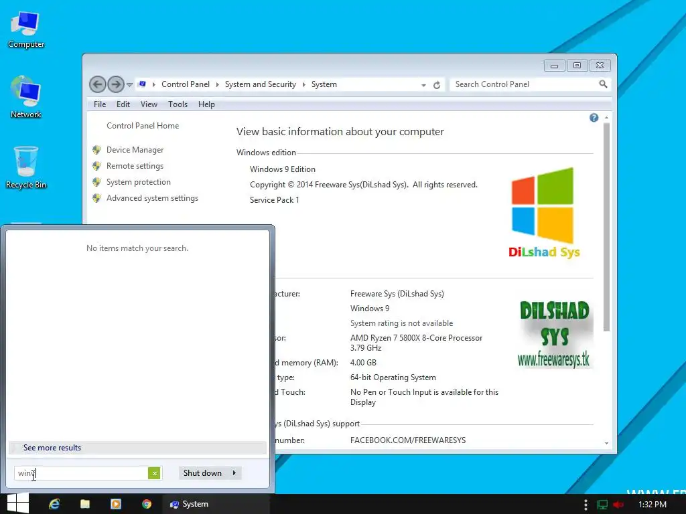Select System and Security breadcrumb
The width and height of the screenshot is (686, 514).
point(261,84)
